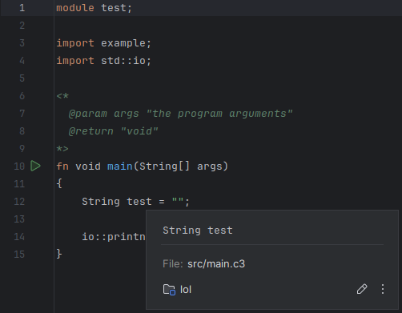The image size is (402, 313).
Task: Open the three-dot more options menu
Action: click(x=383, y=289)
